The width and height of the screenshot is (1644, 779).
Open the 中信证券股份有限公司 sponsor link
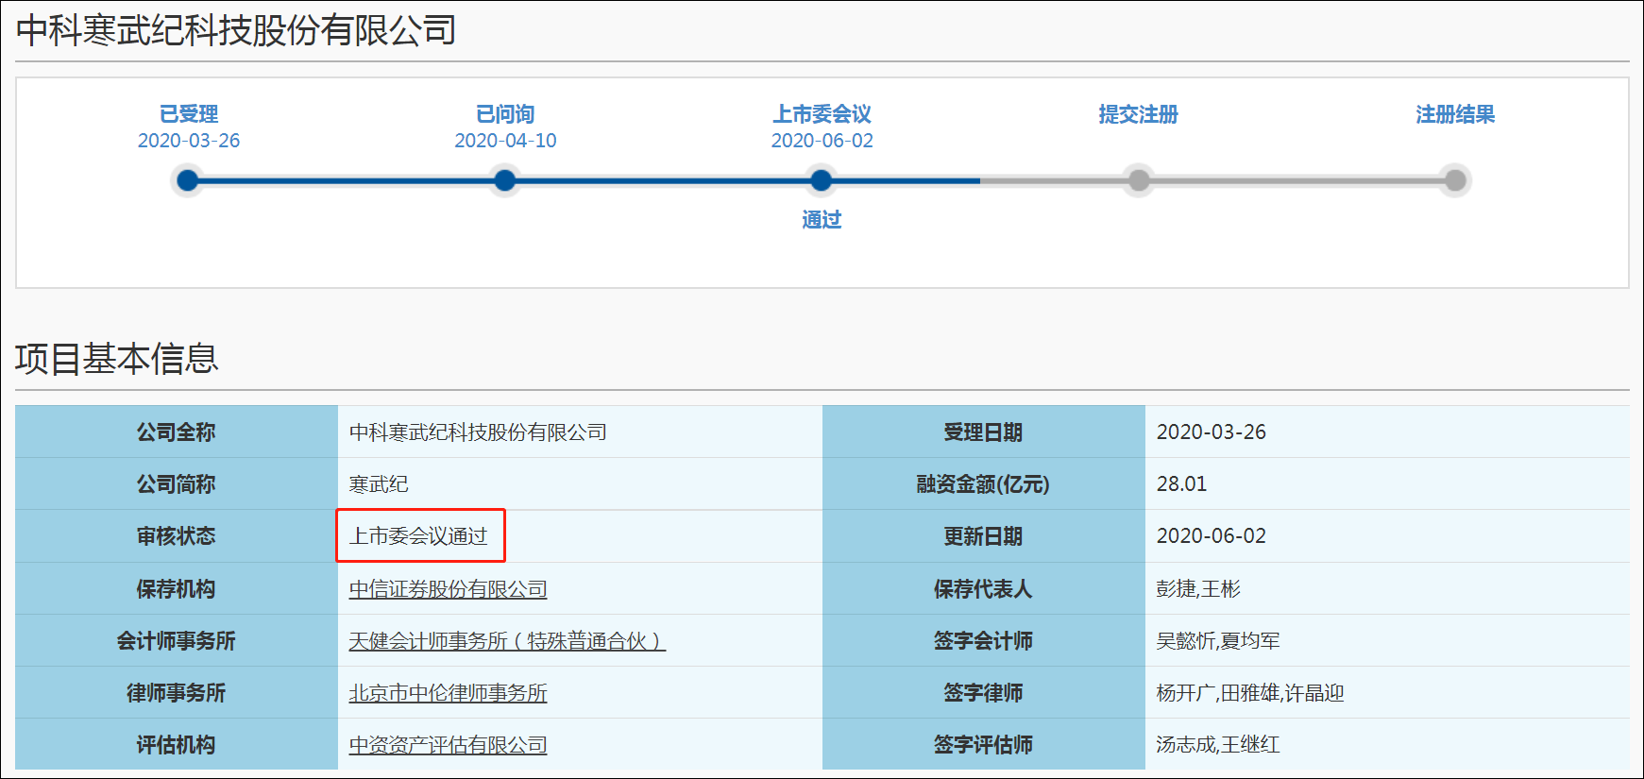[448, 589]
